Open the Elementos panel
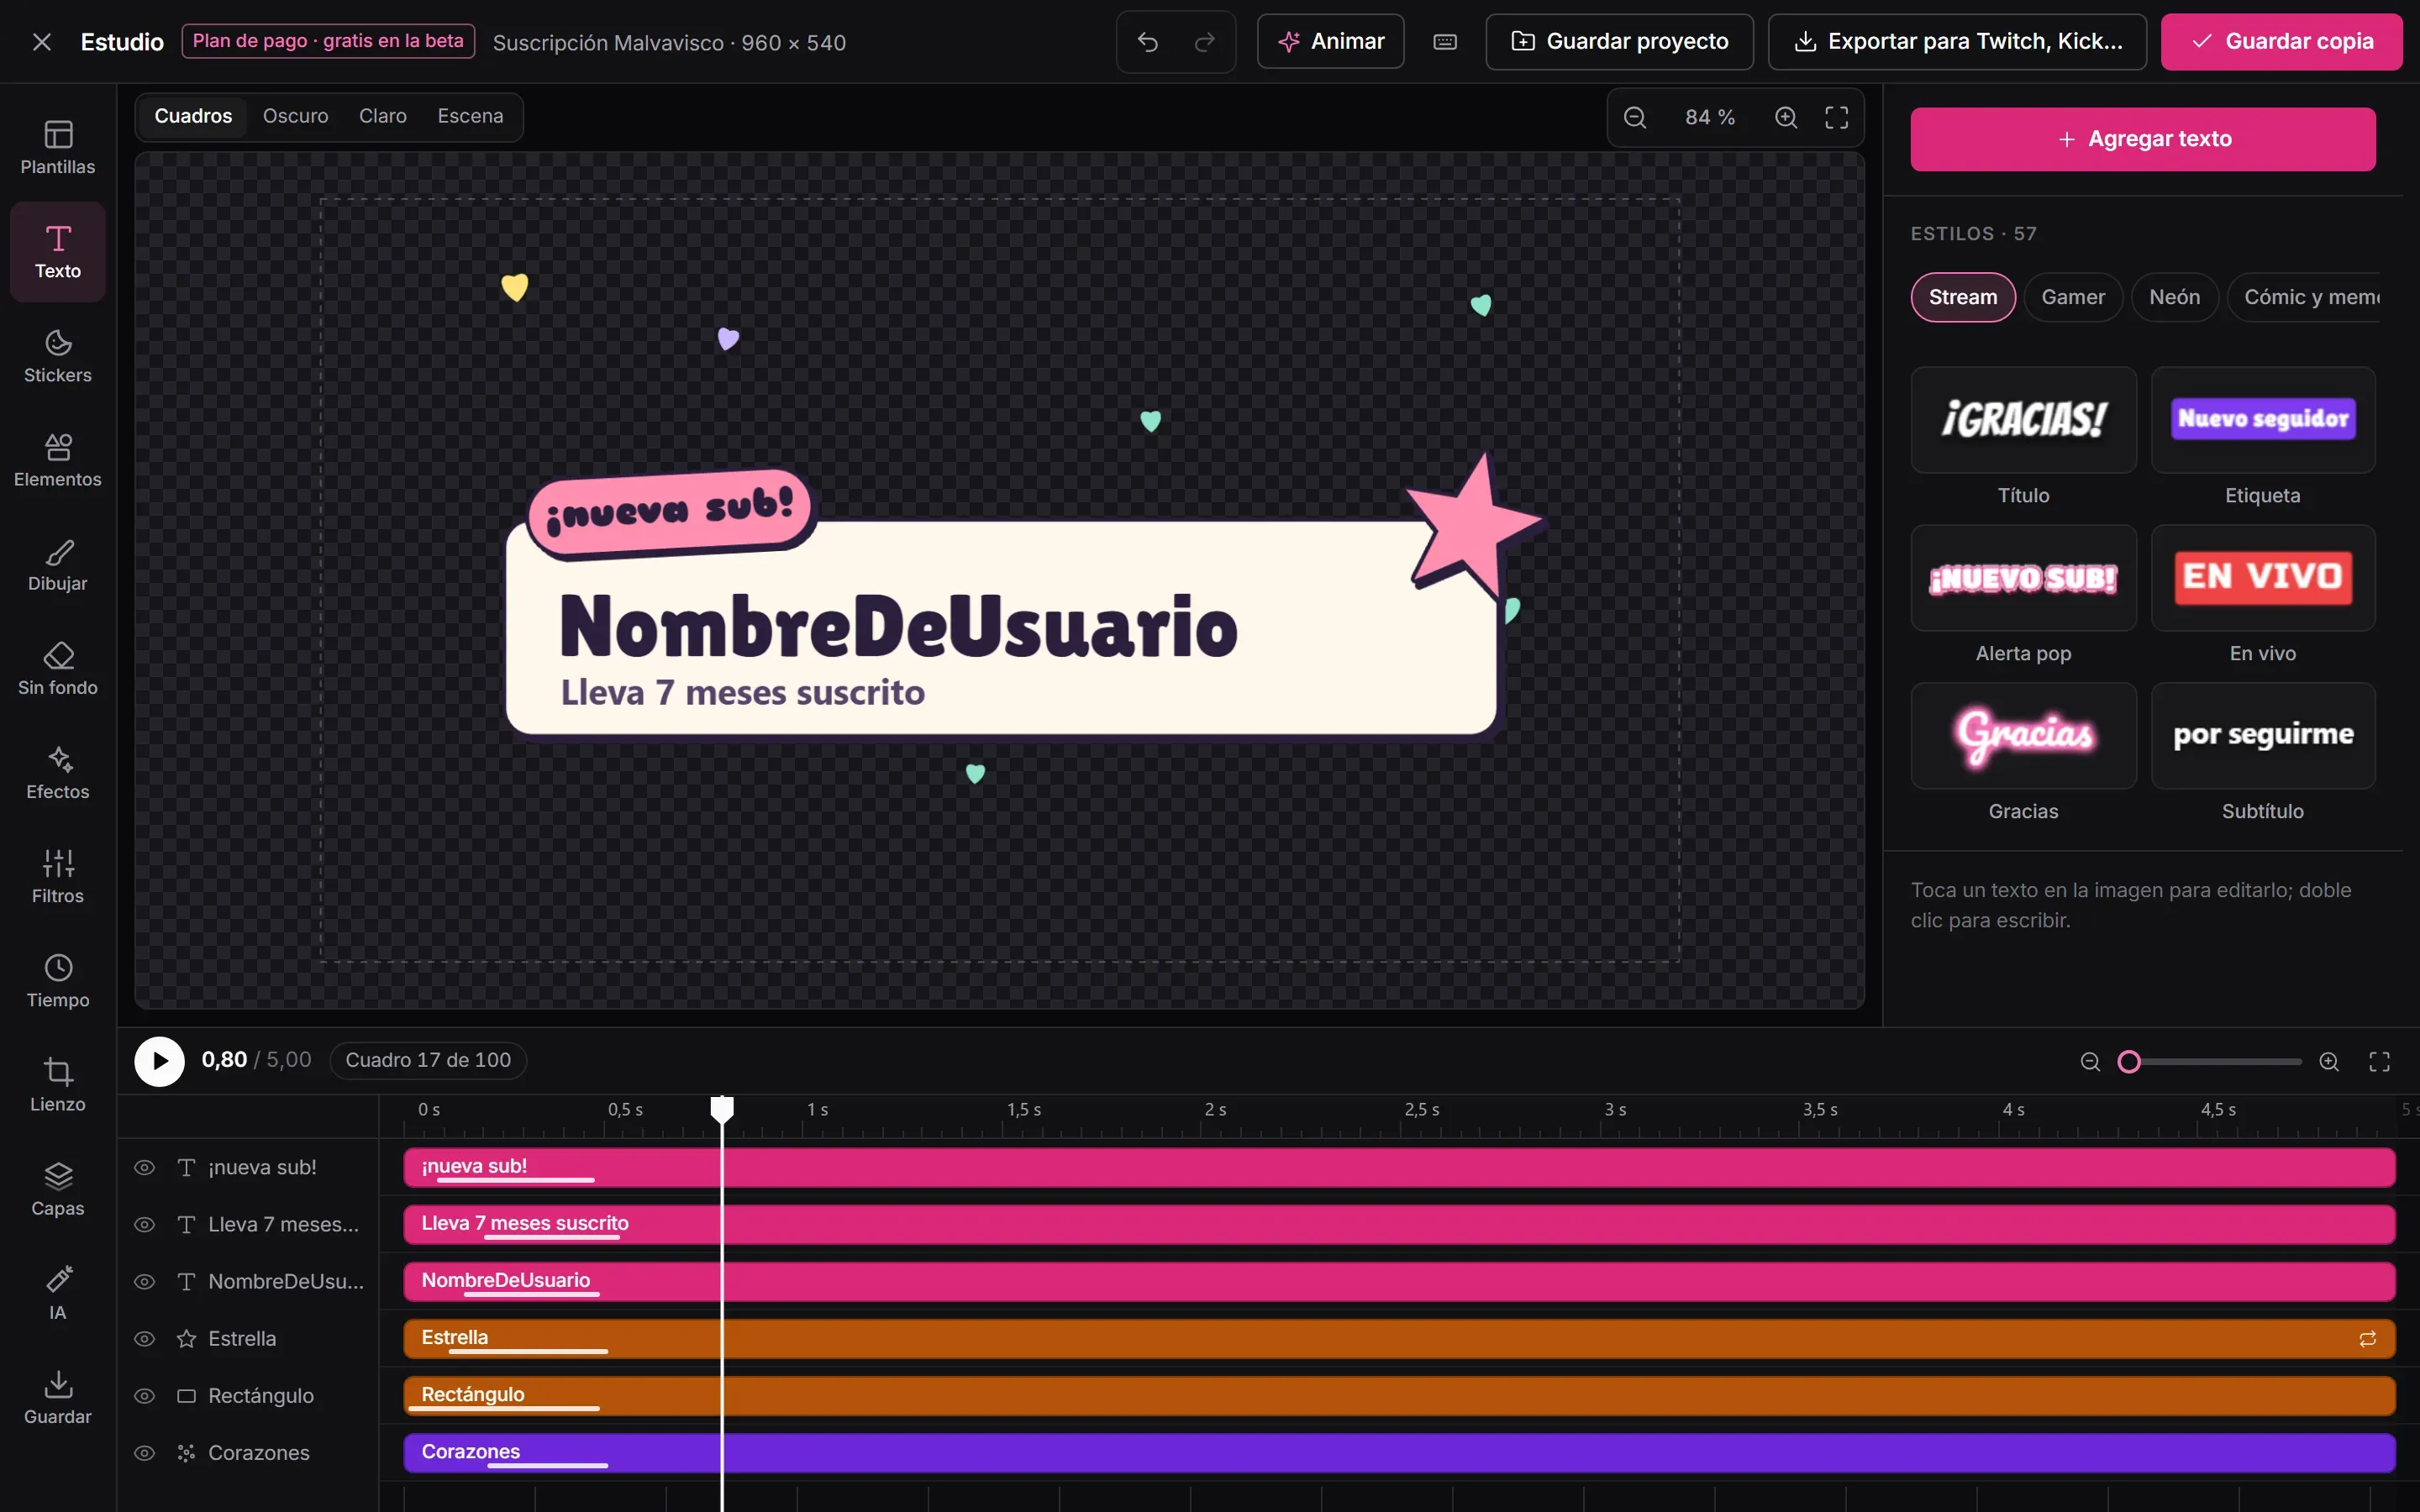 (58, 460)
